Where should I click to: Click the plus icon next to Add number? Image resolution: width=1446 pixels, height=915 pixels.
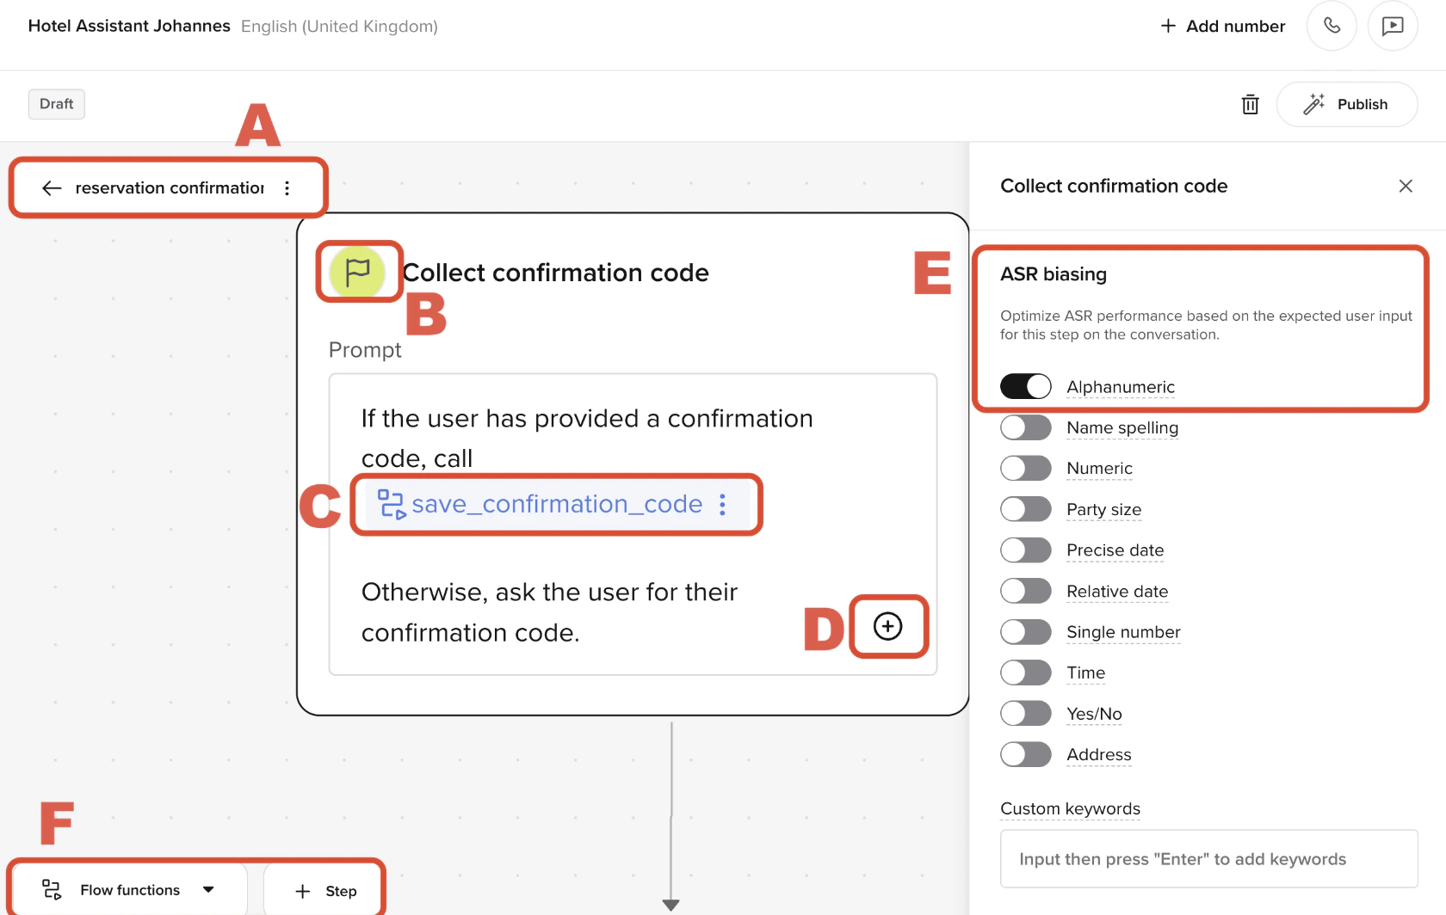[1167, 26]
